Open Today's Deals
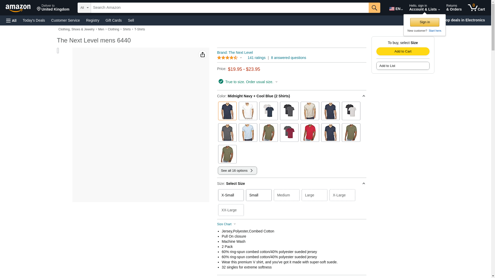The image size is (495, 278). (34, 20)
